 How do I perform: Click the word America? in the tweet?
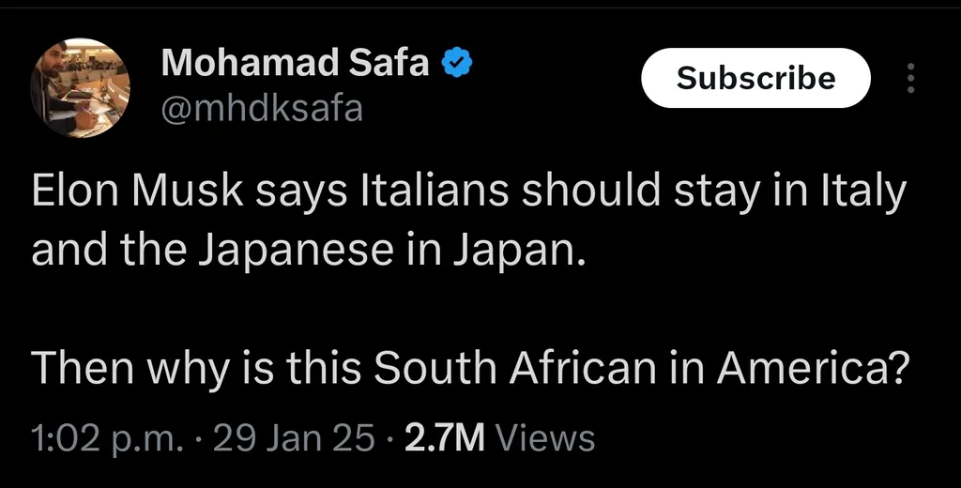pos(814,368)
